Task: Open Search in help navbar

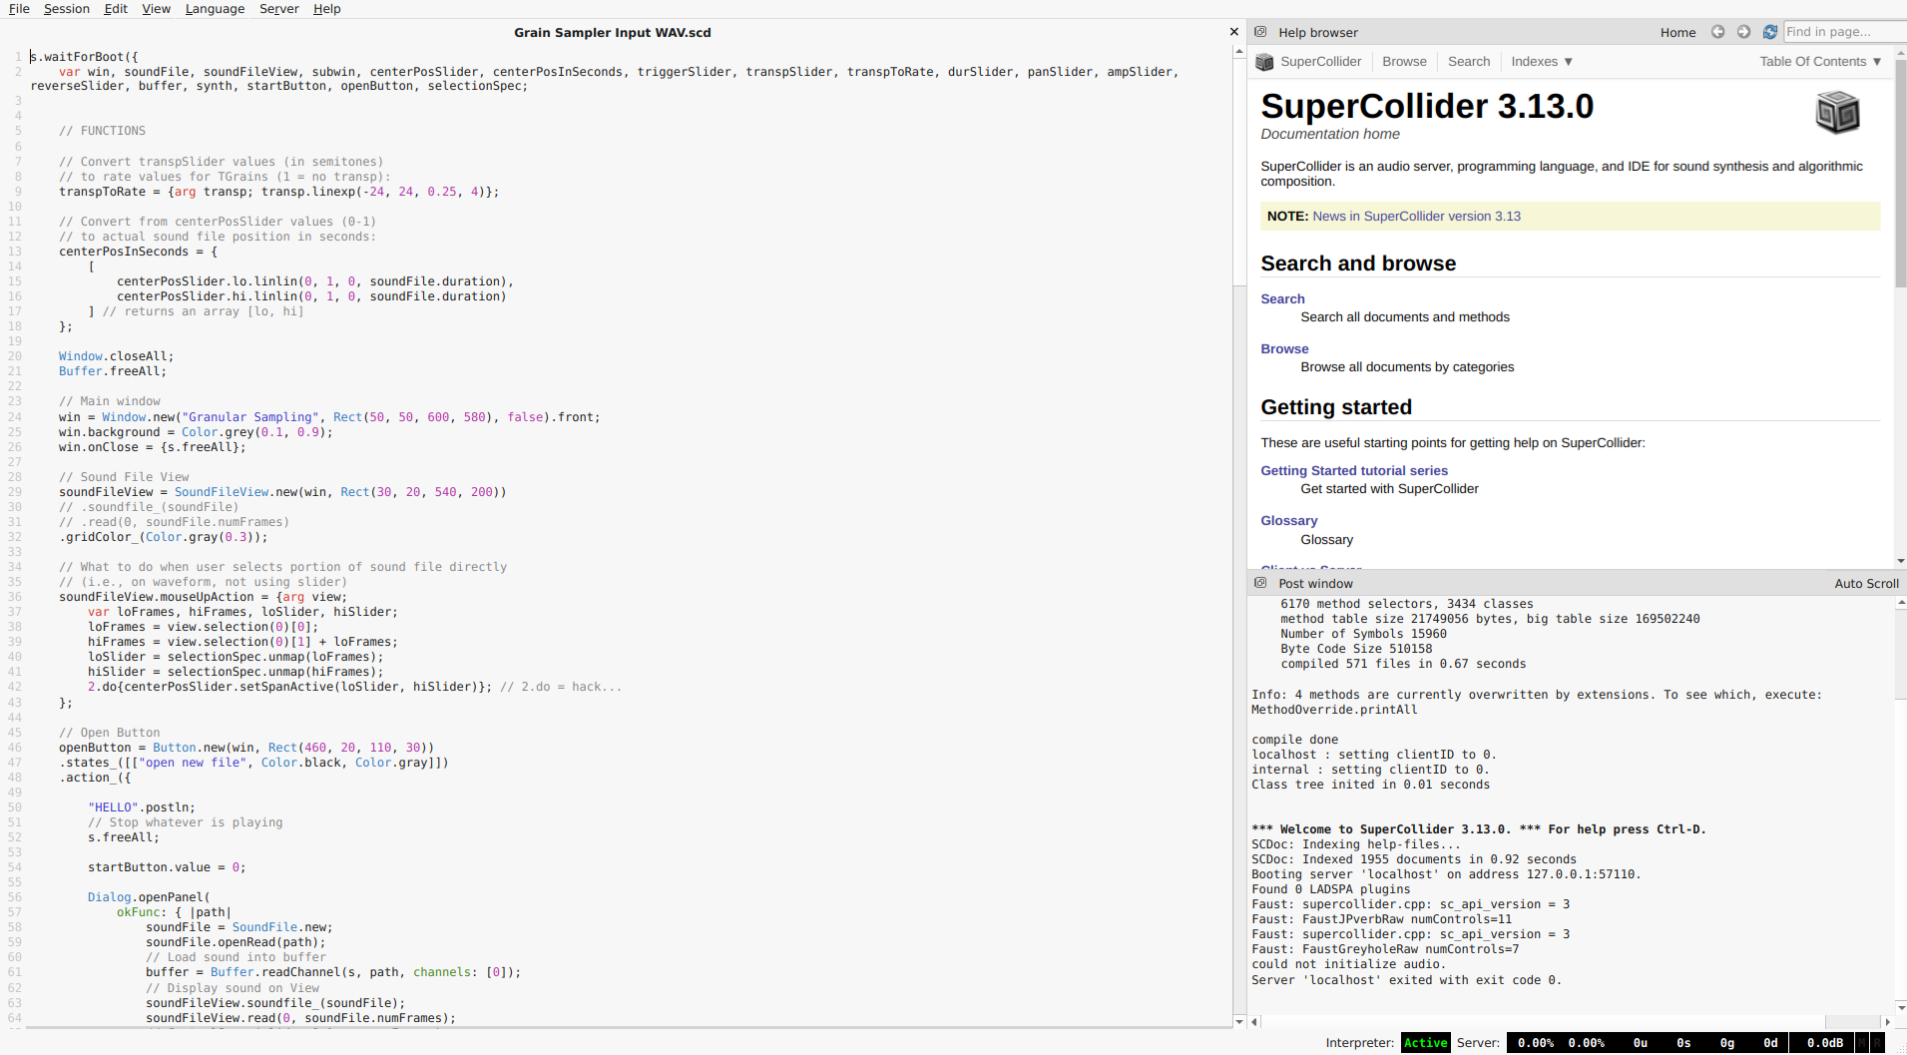Action: pos(1469,62)
